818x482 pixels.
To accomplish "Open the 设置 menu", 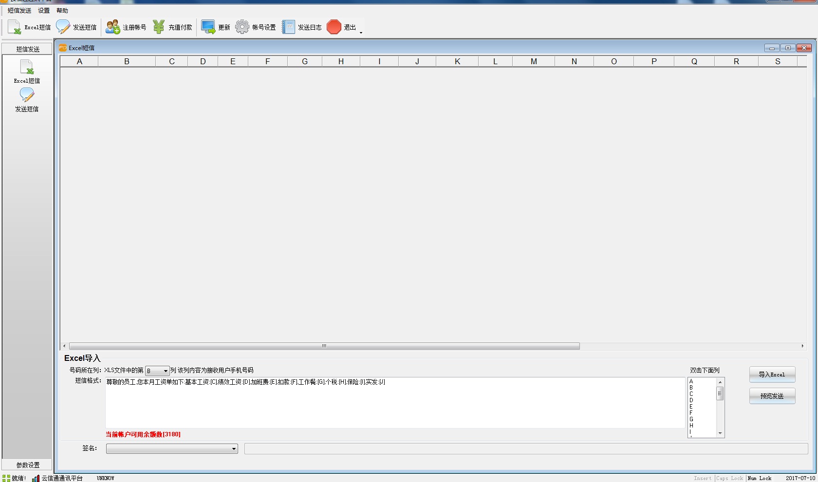I will [x=44, y=10].
